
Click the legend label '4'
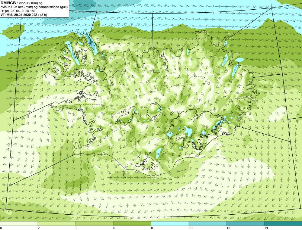coord(76,228)
